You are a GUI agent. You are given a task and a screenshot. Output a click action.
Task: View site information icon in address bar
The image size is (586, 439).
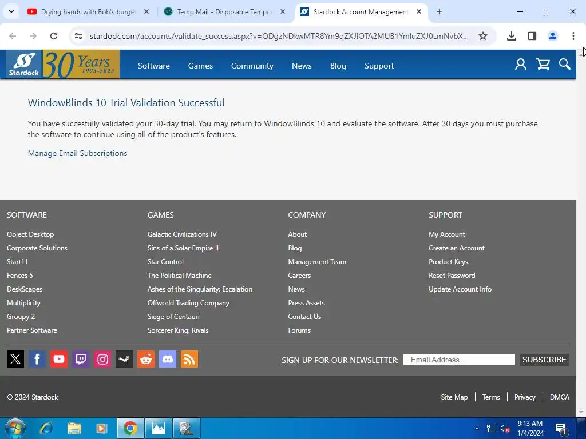(78, 36)
